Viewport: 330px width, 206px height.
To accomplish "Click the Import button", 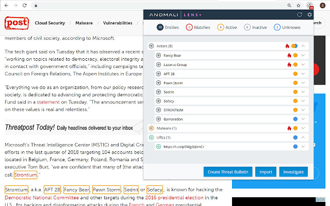I will [266, 172].
